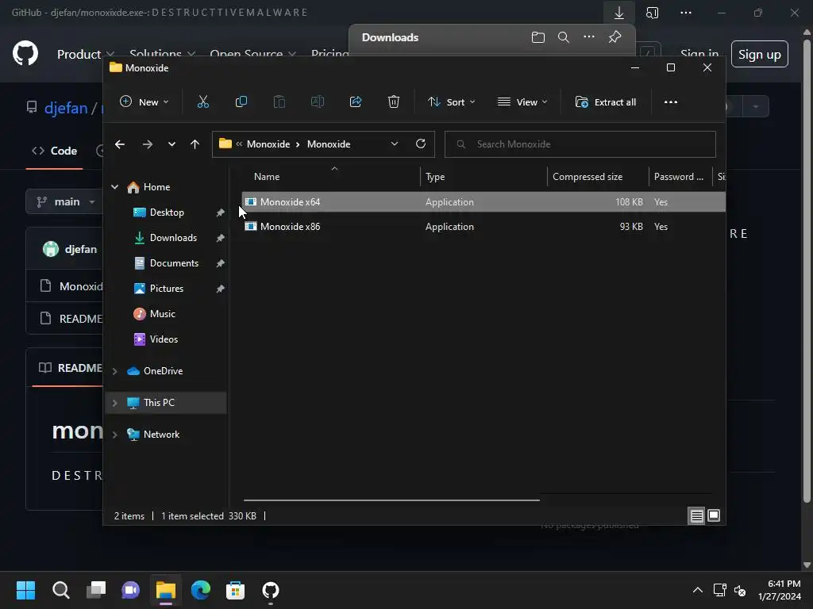Select the README tab on GitHub
813x609 pixels.
(71, 368)
